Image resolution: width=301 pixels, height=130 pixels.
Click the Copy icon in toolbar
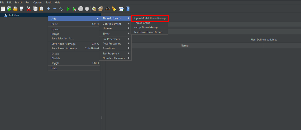(x=35, y=9)
